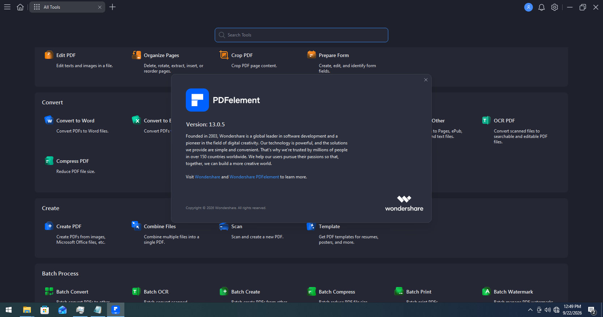Launch Microsoft Store from taskbar
This screenshot has width=603, height=317.
[x=45, y=310]
